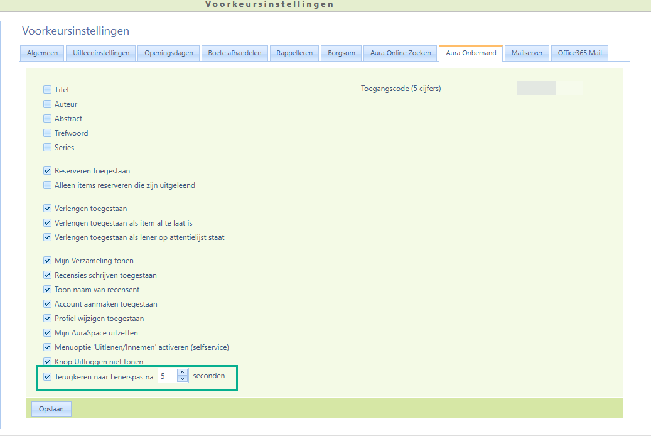Uncheck Mijn Verzameling tonen
This screenshot has height=436, width=651.
pyautogui.click(x=48, y=261)
